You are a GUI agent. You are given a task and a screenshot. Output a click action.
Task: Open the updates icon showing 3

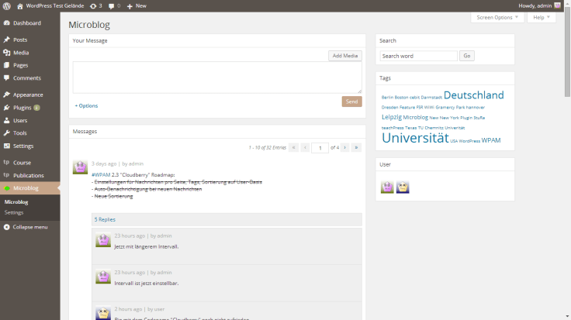point(95,6)
